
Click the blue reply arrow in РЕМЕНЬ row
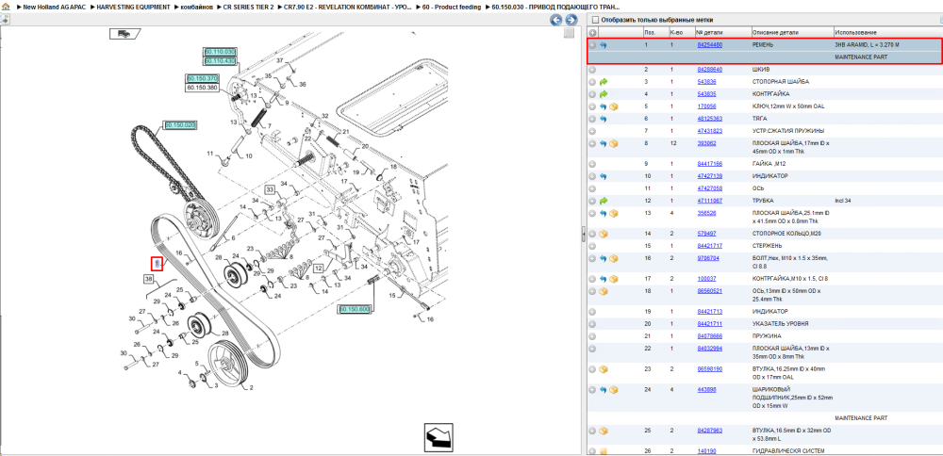tap(604, 45)
